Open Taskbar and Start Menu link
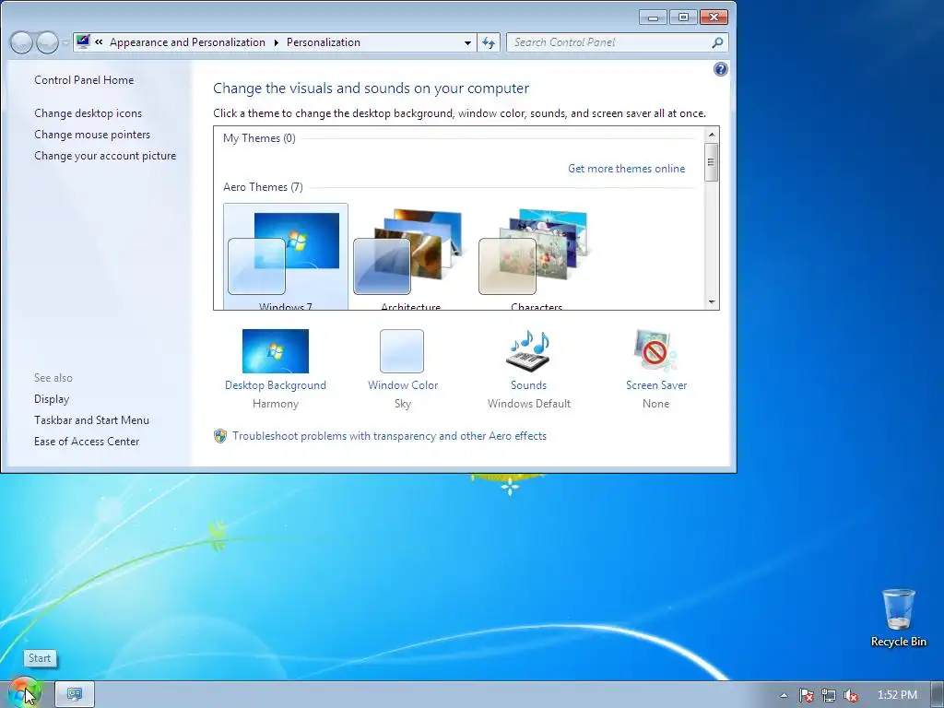Image resolution: width=944 pixels, height=708 pixels. click(x=91, y=420)
